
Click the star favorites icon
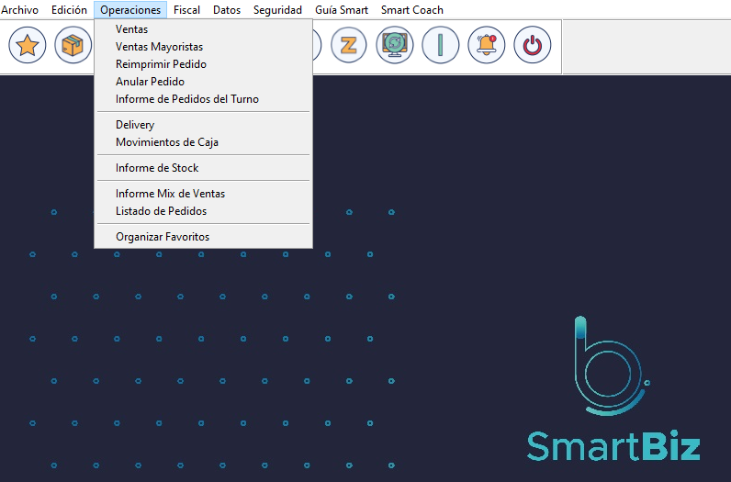coord(28,45)
